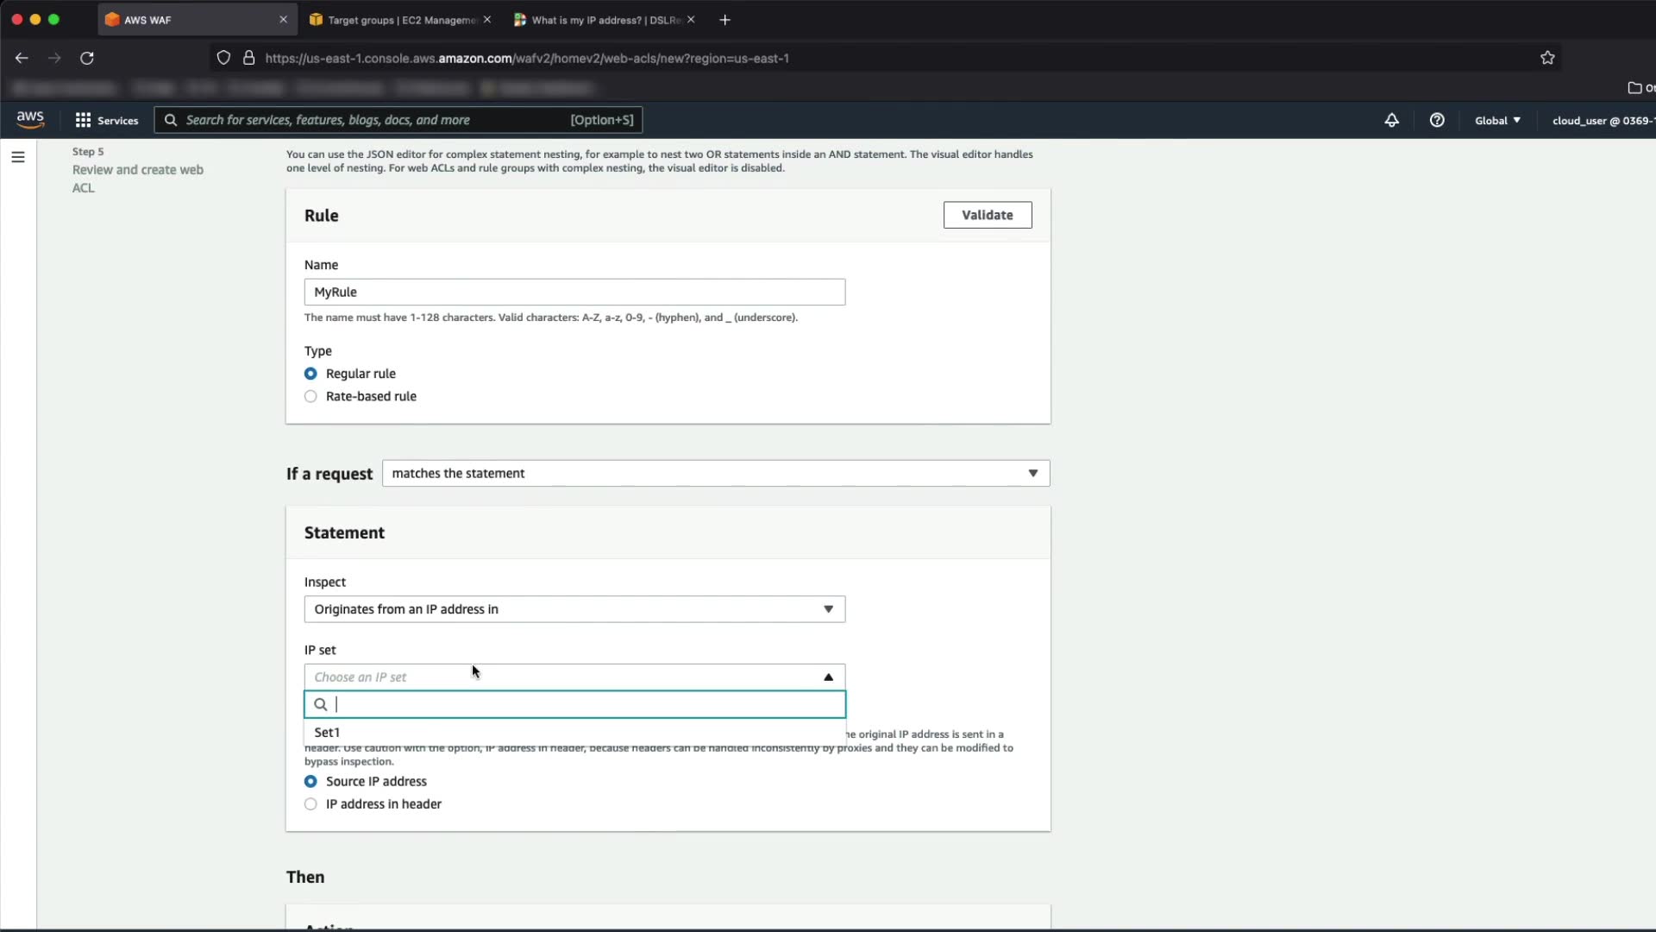Choose IP address in header option

(310, 803)
